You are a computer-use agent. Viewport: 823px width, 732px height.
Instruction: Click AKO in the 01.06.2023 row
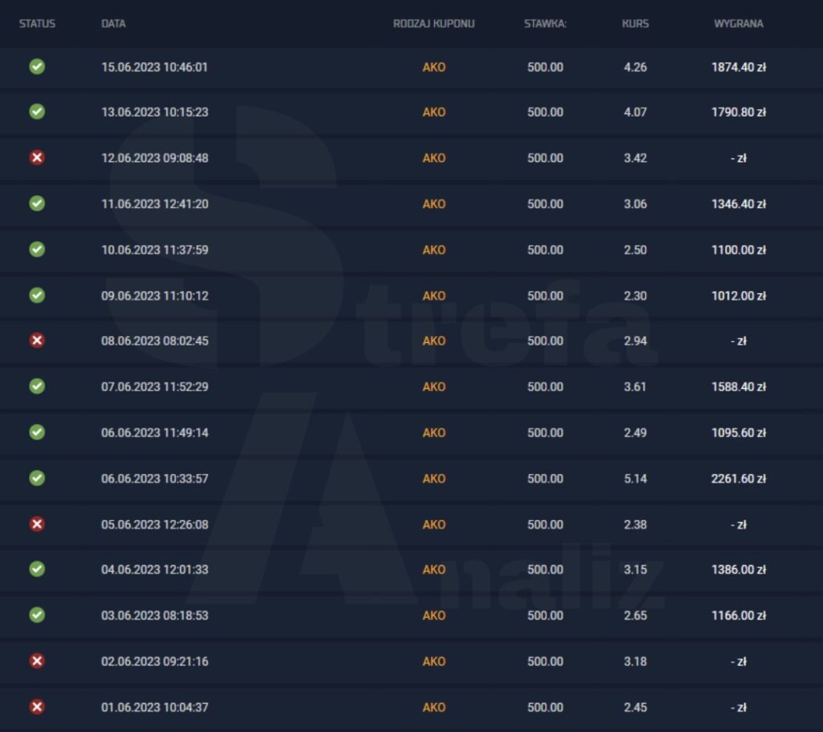pos(434,707)
